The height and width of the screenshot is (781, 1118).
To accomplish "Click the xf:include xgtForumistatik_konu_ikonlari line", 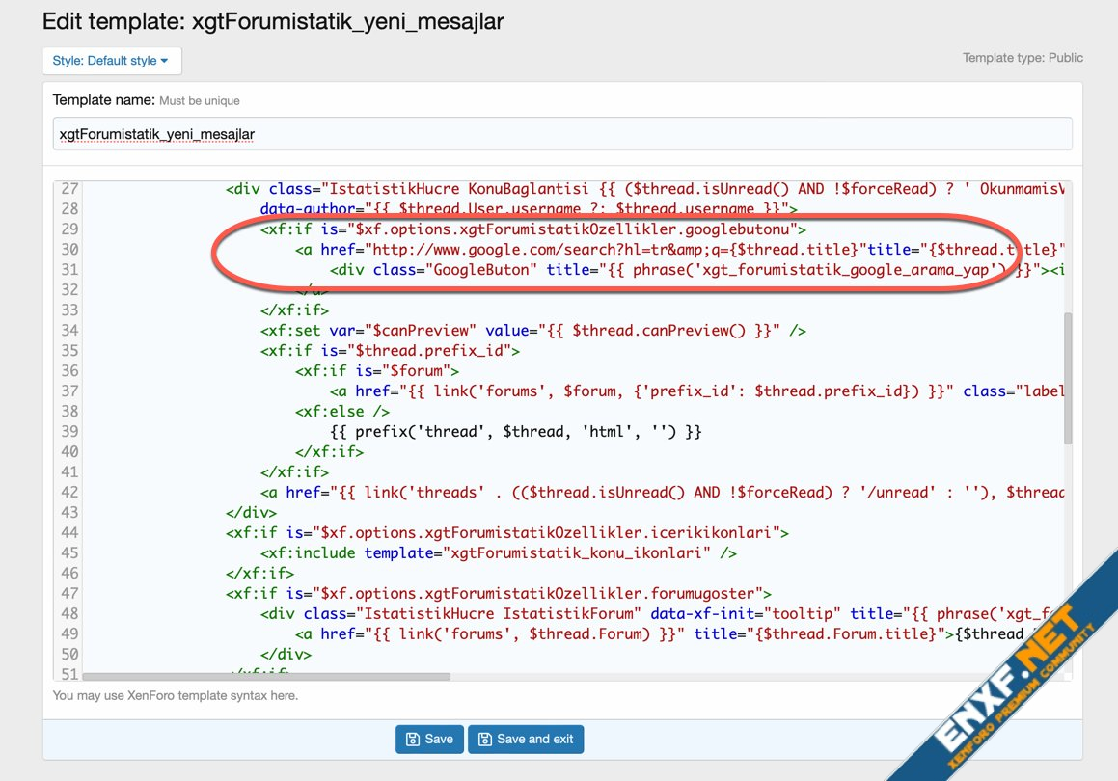I will point(498,553).
